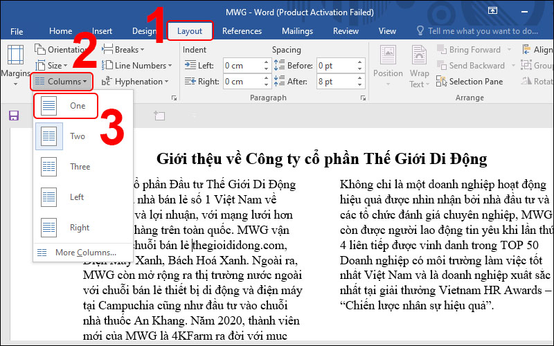Click the Line Numbers icon
554x346 pixels.
[x=107, y=65]
